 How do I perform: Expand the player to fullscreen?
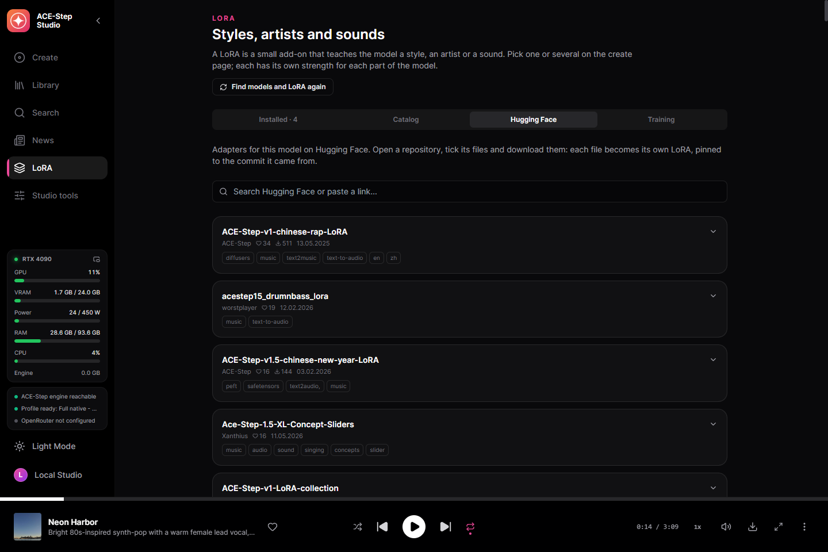[x=779, y=527]
